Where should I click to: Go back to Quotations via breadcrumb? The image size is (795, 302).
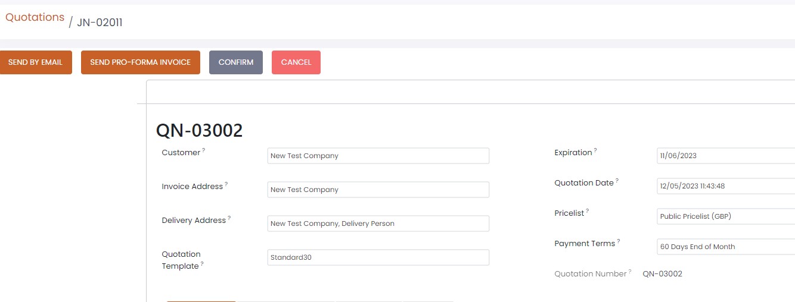coord(35,17)
